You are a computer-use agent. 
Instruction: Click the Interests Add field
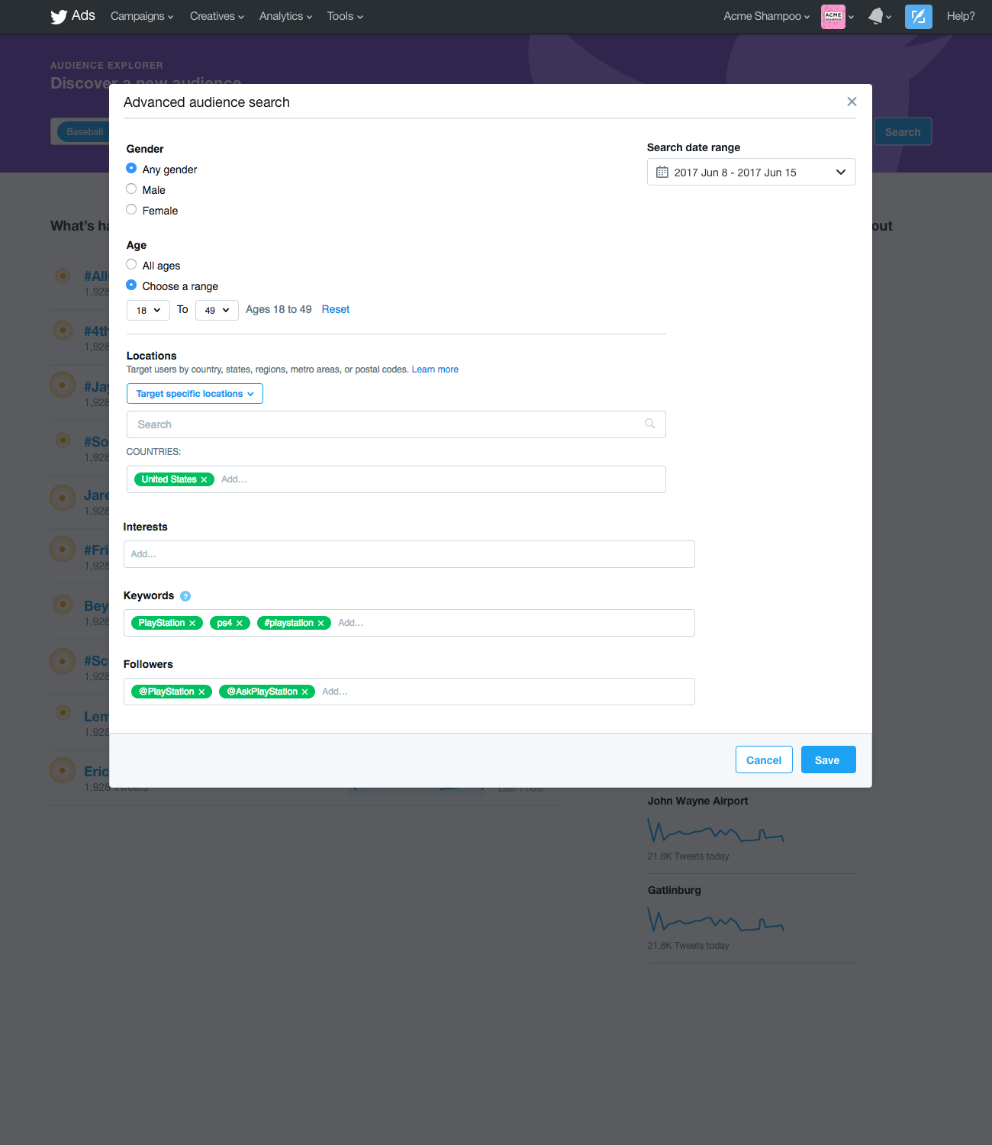point(409,554)
